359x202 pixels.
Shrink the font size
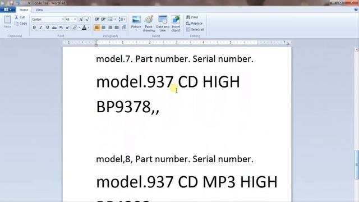[x=87, y=20]
